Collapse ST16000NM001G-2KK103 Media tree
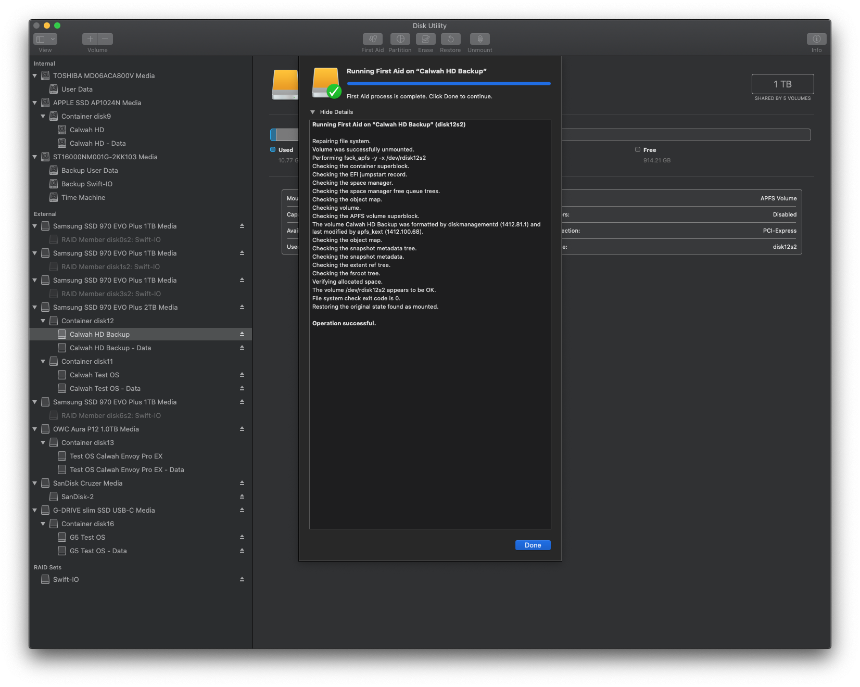The image size is (860, 687). pyautogui.click(x=35, y=157)
